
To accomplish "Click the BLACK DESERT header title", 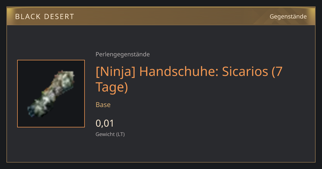I will coord(45,17).
